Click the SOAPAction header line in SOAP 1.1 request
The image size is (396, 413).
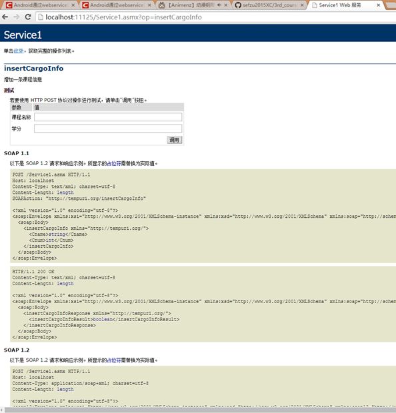79,199
